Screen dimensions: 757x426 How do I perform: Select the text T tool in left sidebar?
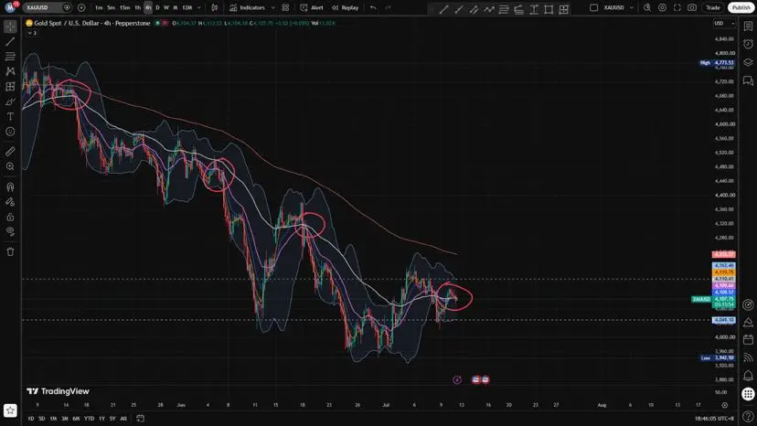click(10, 116)
